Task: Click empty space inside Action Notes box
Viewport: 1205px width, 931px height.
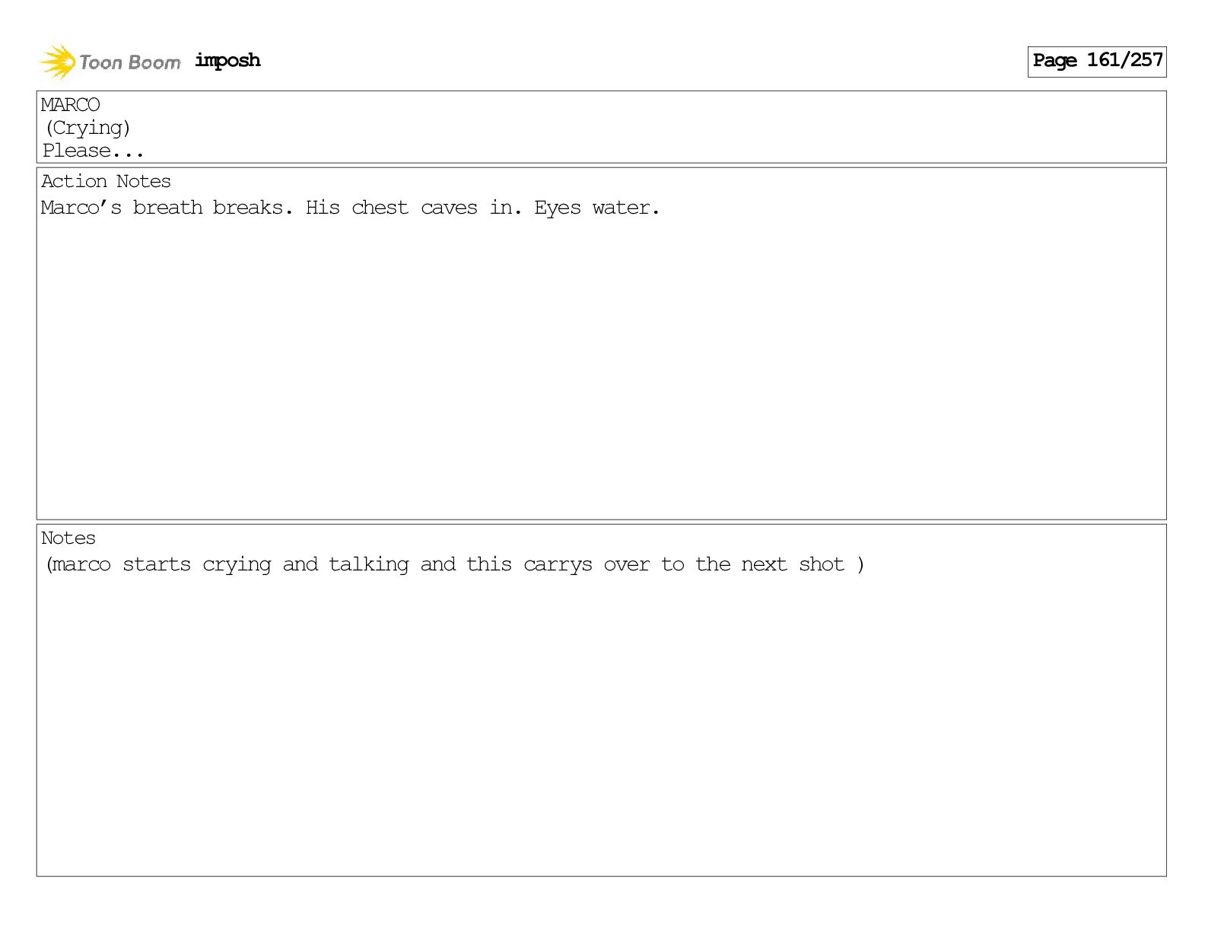Action: point(601,365)
